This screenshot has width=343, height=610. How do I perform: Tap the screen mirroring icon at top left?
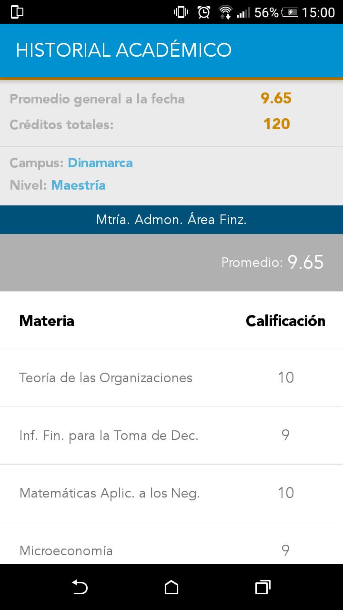pos(17,12)
